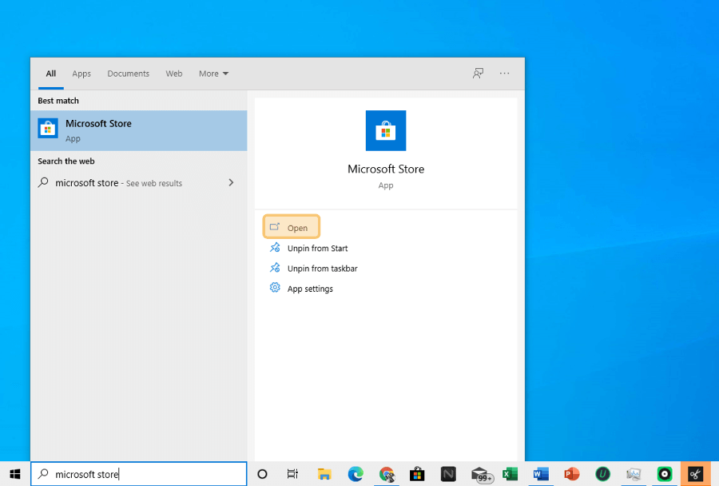Viewport: 719px width, 486px height.
Task: Click the Microsoft Store icon in best match
Action: (x=48, y=129)
